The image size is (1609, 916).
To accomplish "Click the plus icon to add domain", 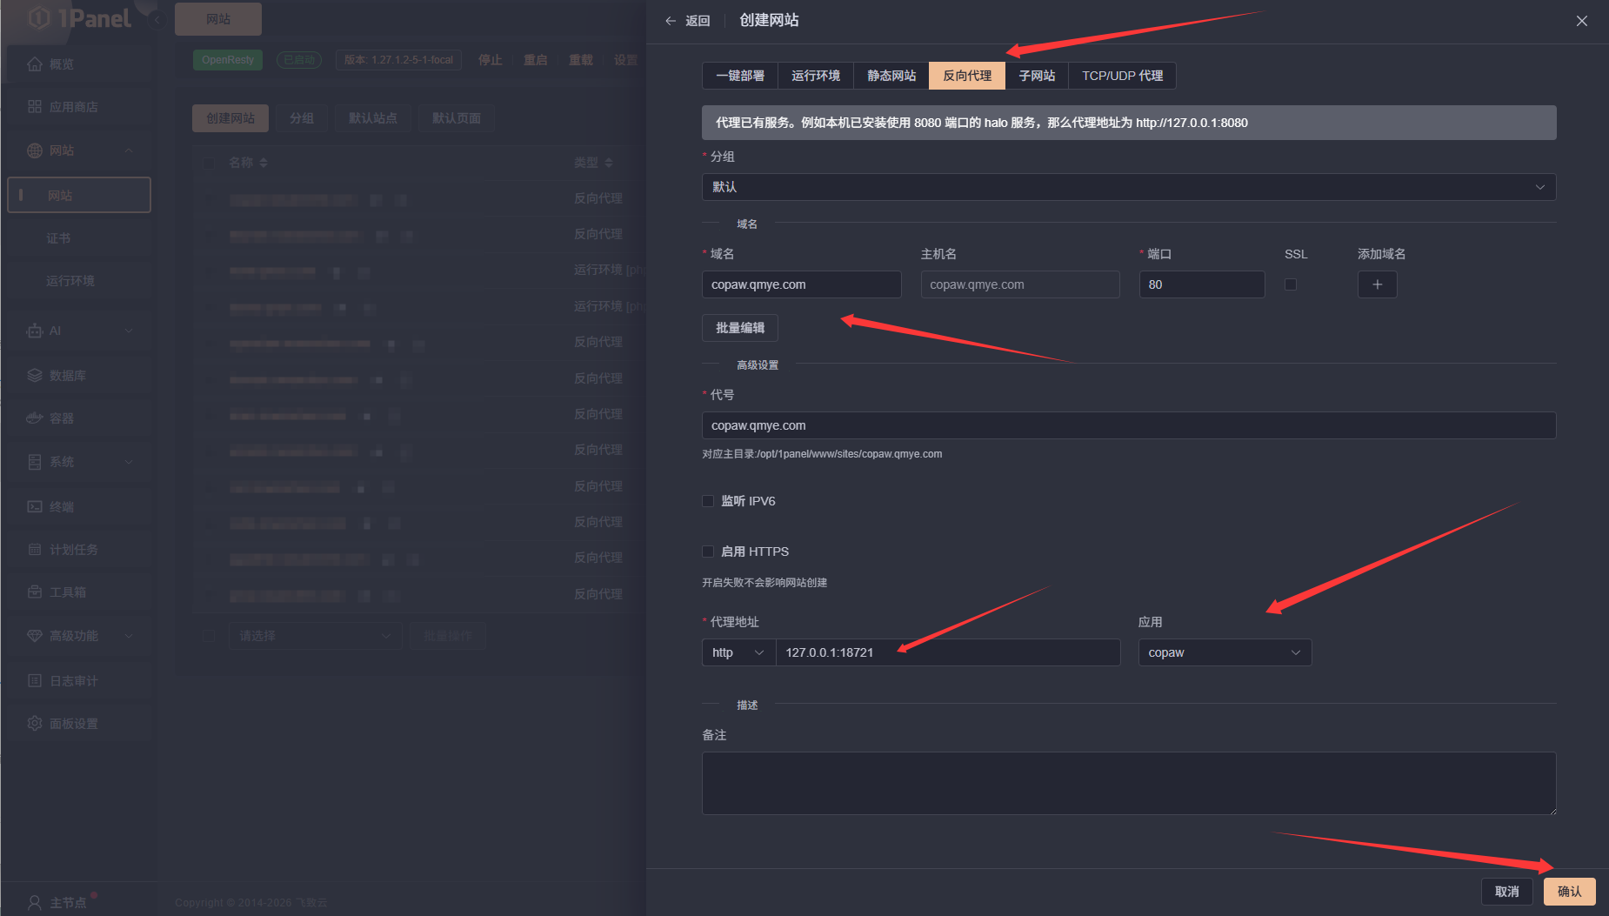I will [x=1377, y=284].
